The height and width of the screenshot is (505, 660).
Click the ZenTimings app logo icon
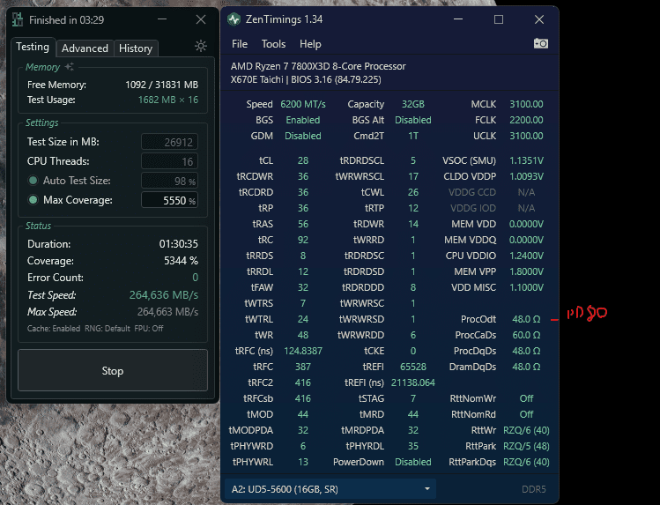(x=234, y=19)
